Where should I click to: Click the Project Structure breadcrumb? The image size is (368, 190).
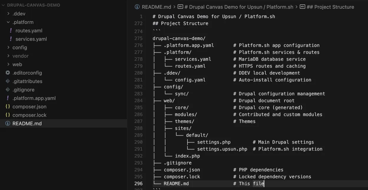(330, 7)
